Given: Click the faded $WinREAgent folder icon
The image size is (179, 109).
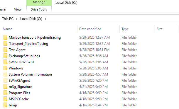Looking at the screenshot, I should [5, 81].
